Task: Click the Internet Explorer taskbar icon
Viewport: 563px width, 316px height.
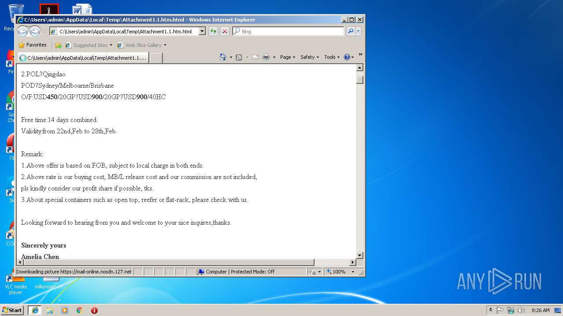Action: (35, 310)
